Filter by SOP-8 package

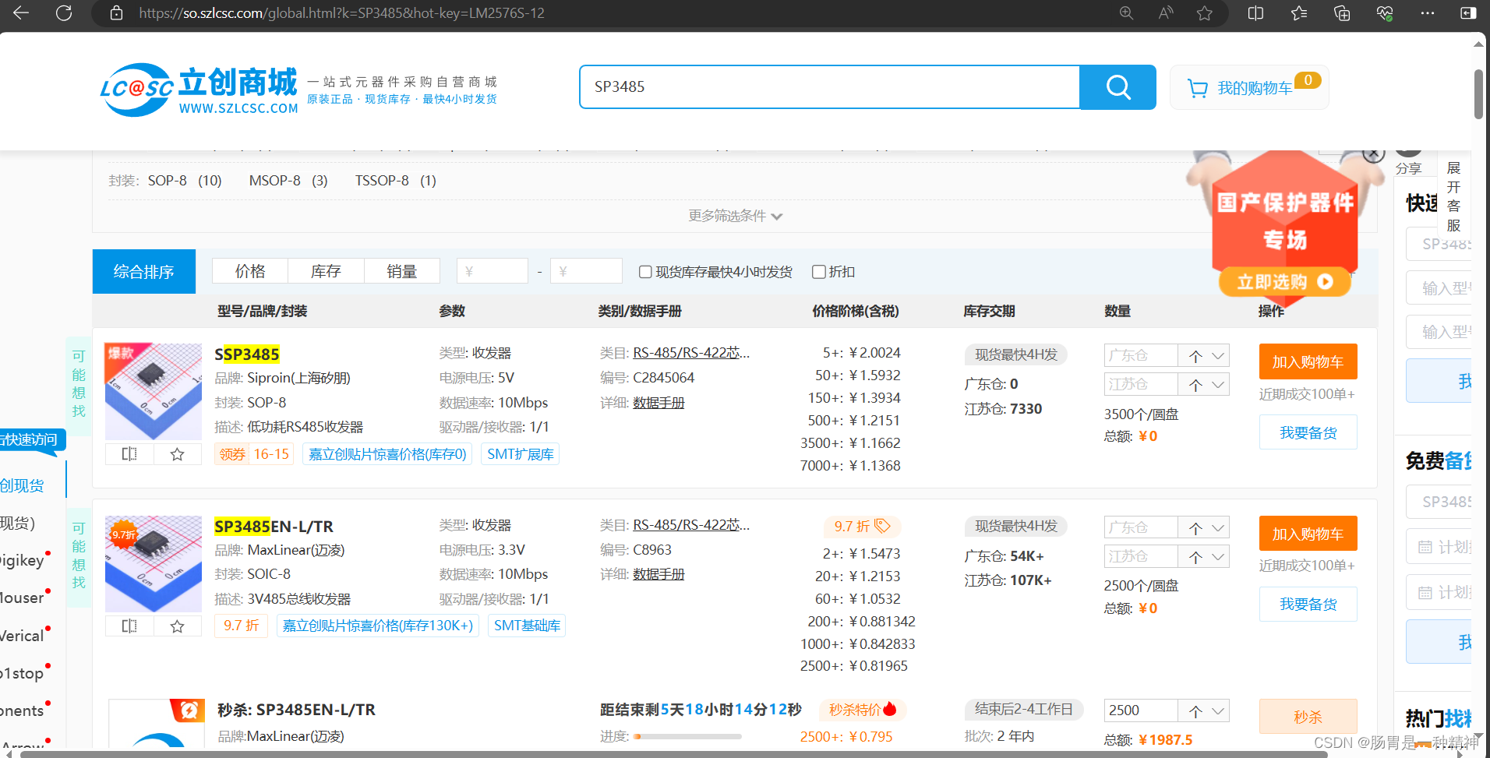[x=185, y=181]
